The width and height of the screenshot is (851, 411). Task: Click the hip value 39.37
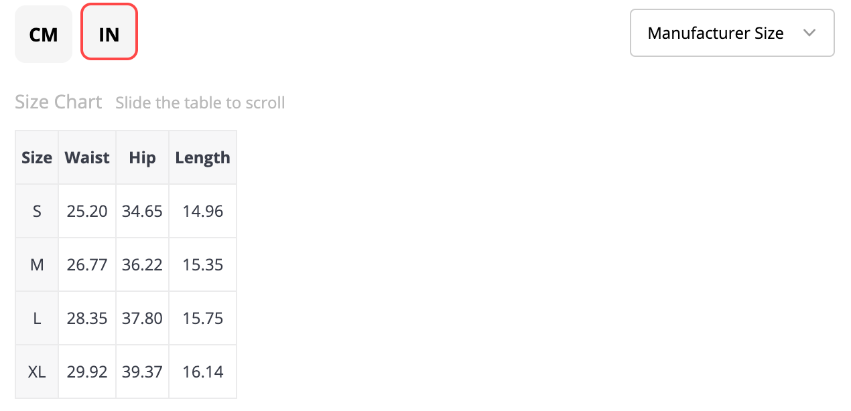142,372
